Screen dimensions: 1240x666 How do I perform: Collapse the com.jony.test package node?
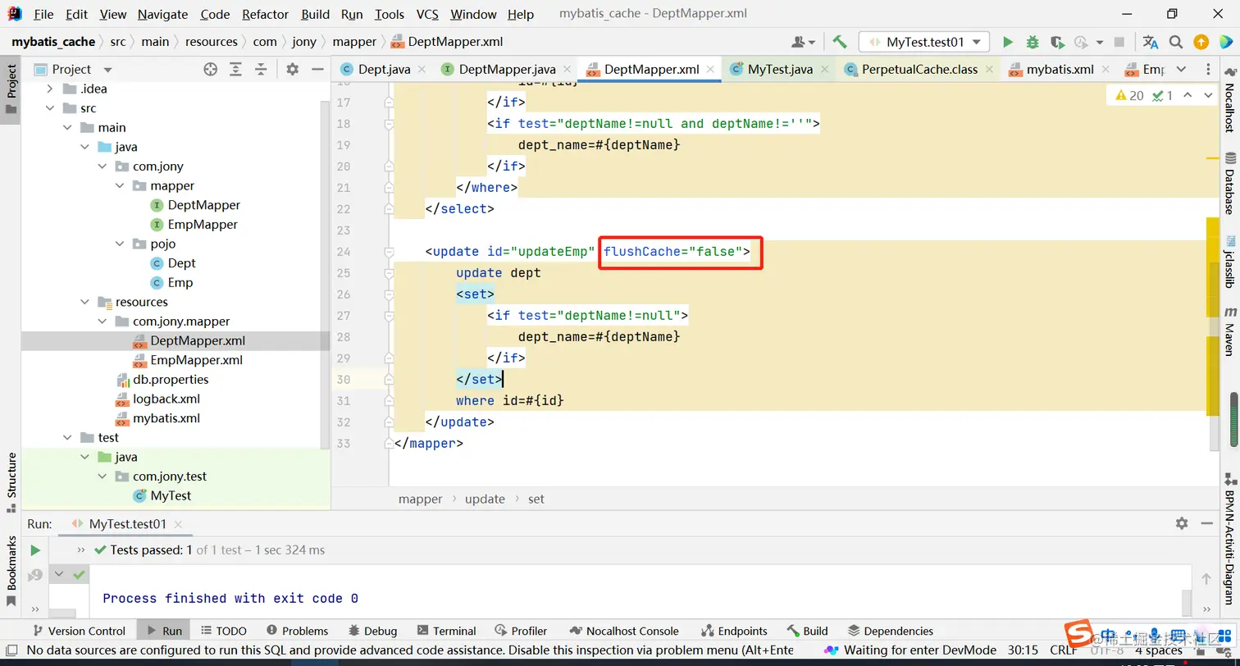click(x=103, y=477)
